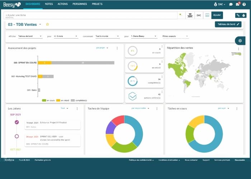Click the Beesy logo
The height and width of the screenshot is (179, 251).
[x=12, y=4]
